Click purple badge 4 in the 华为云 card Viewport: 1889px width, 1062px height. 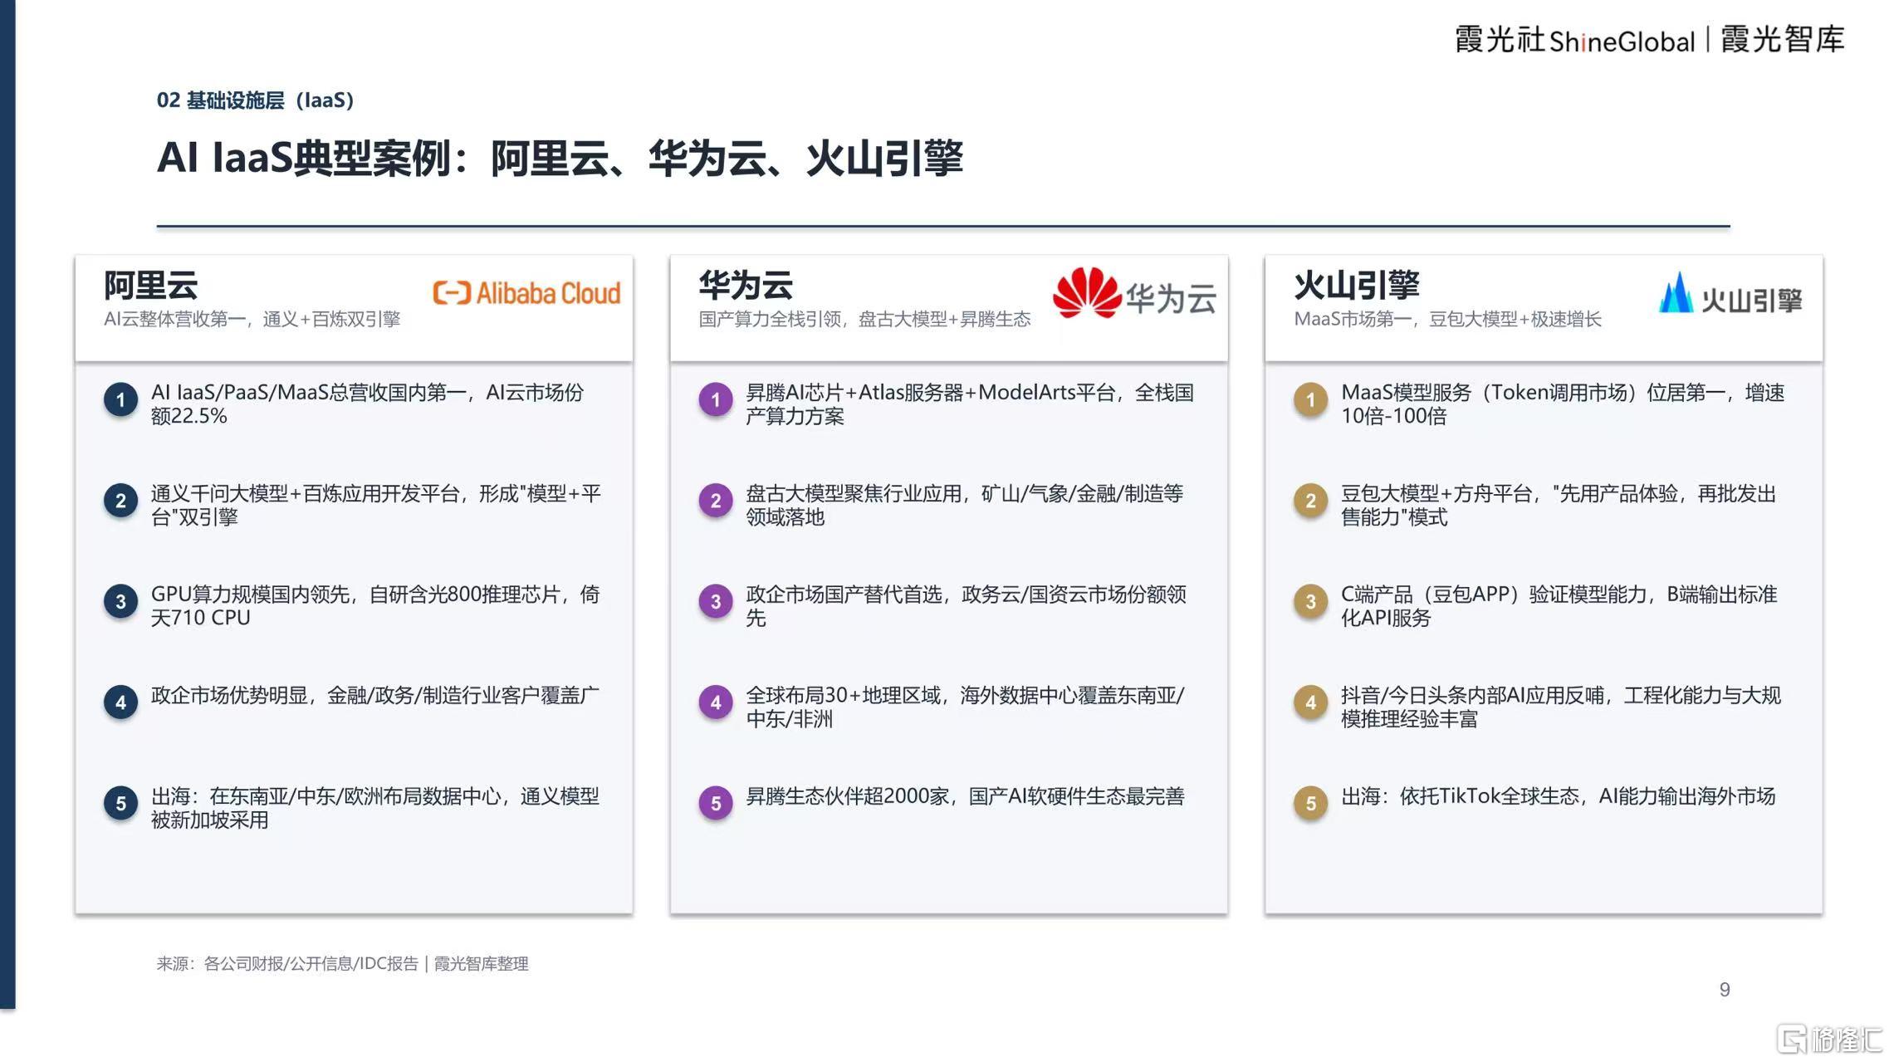[x=716, y=703]
